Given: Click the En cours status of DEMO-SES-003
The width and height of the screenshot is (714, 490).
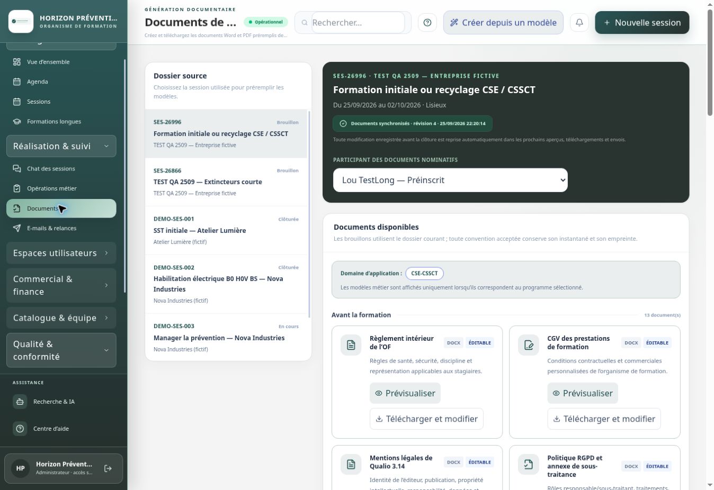Looking at the screenshot, I should [289, 326].
